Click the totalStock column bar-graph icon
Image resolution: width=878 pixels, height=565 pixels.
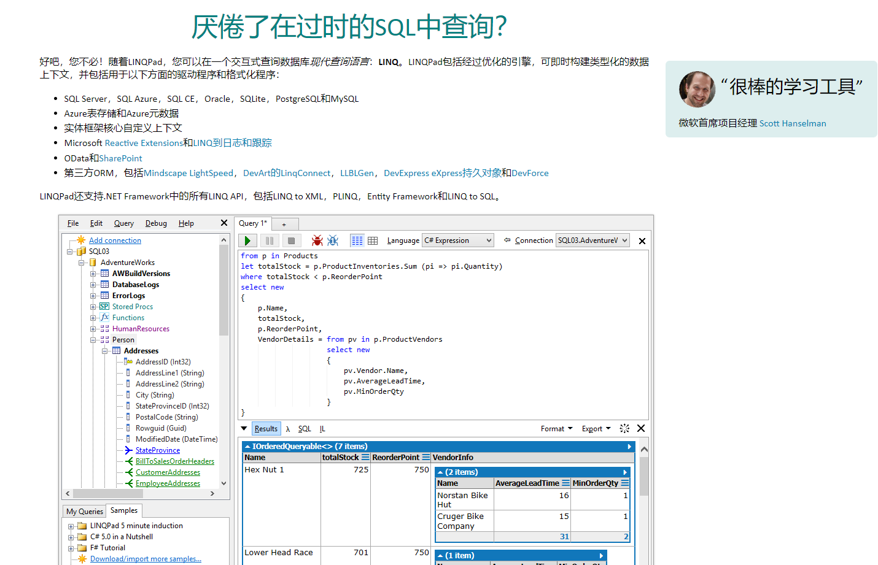(365, 457)
